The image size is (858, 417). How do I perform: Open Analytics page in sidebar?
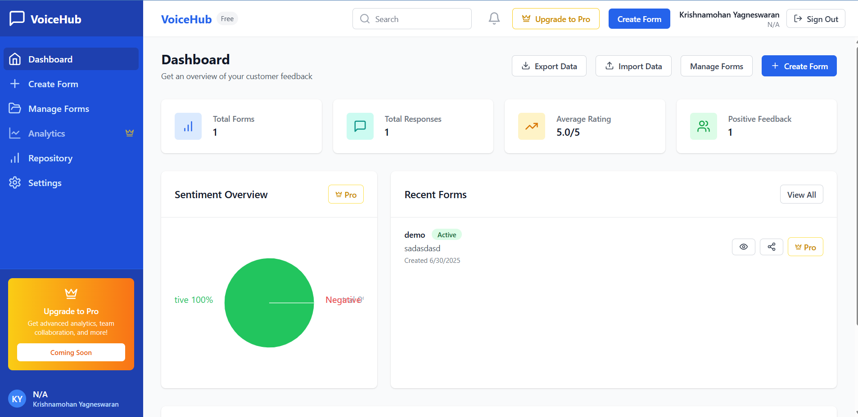tap(71, 133)
